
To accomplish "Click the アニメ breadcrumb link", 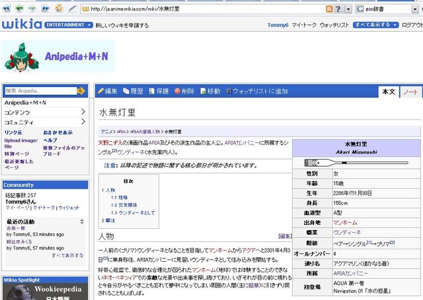I will [x=107, y=132].
